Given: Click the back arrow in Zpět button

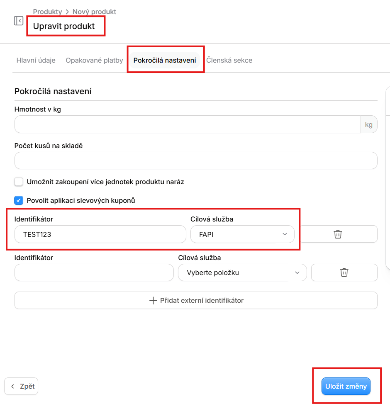Looking at the screenshot, I should 12,386.
